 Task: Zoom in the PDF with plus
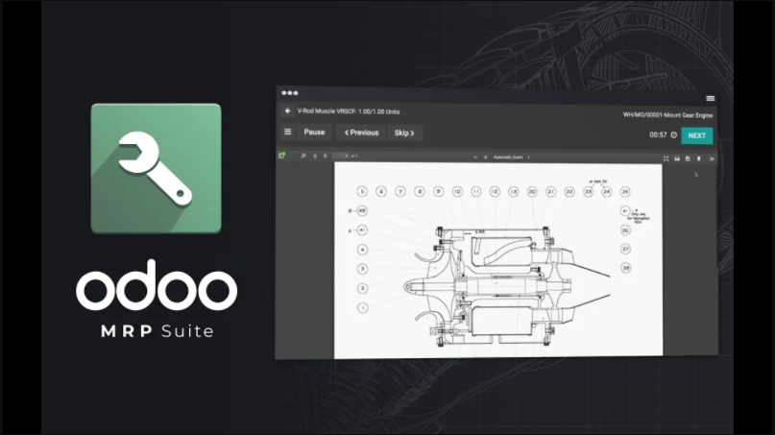485,157
